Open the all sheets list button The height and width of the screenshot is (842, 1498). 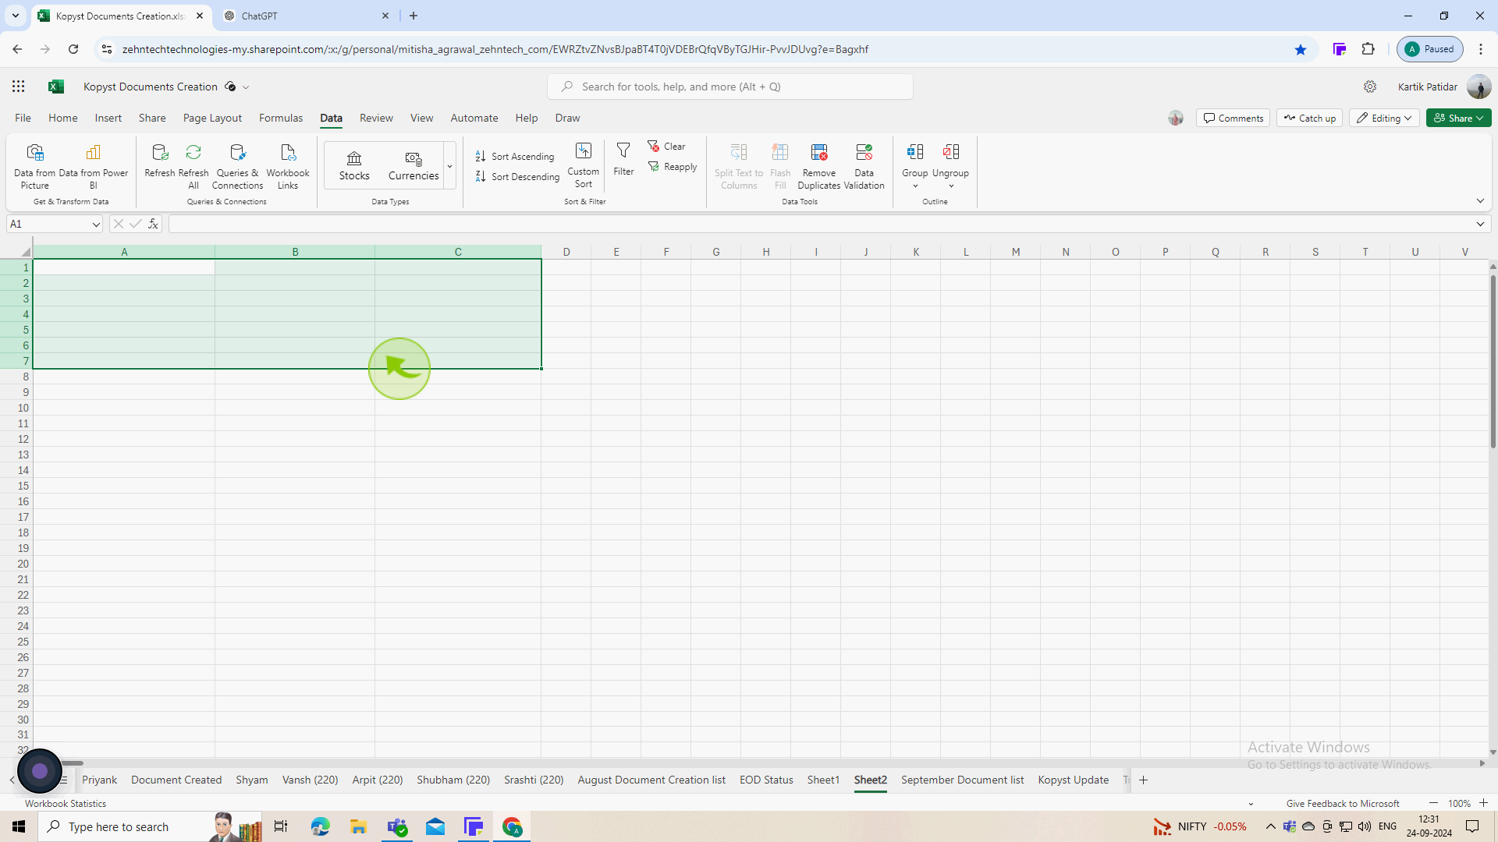point(64,780)
